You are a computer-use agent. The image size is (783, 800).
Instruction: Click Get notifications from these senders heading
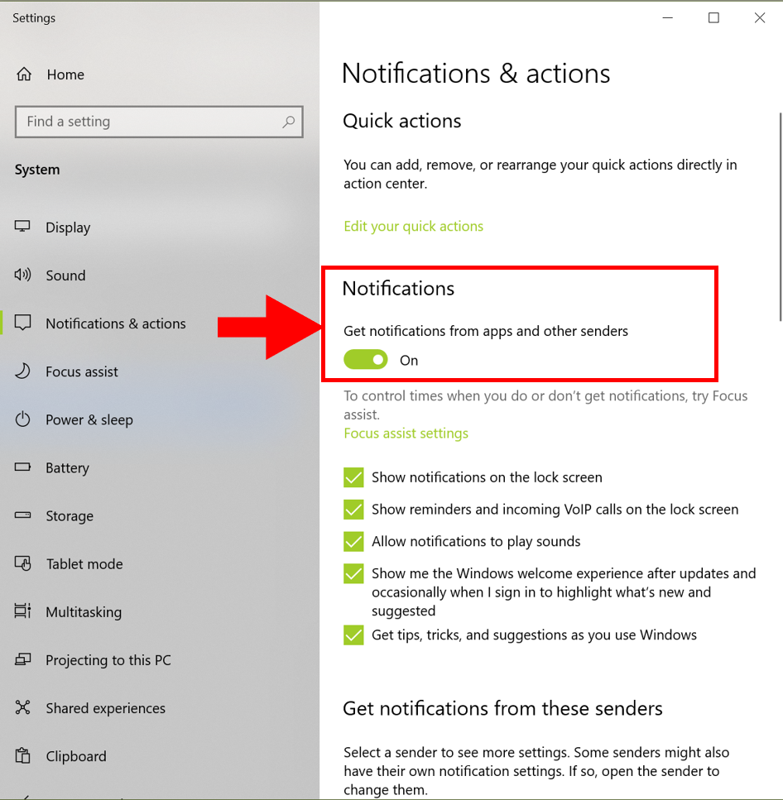pyautogui.click(x=502, y=708)
